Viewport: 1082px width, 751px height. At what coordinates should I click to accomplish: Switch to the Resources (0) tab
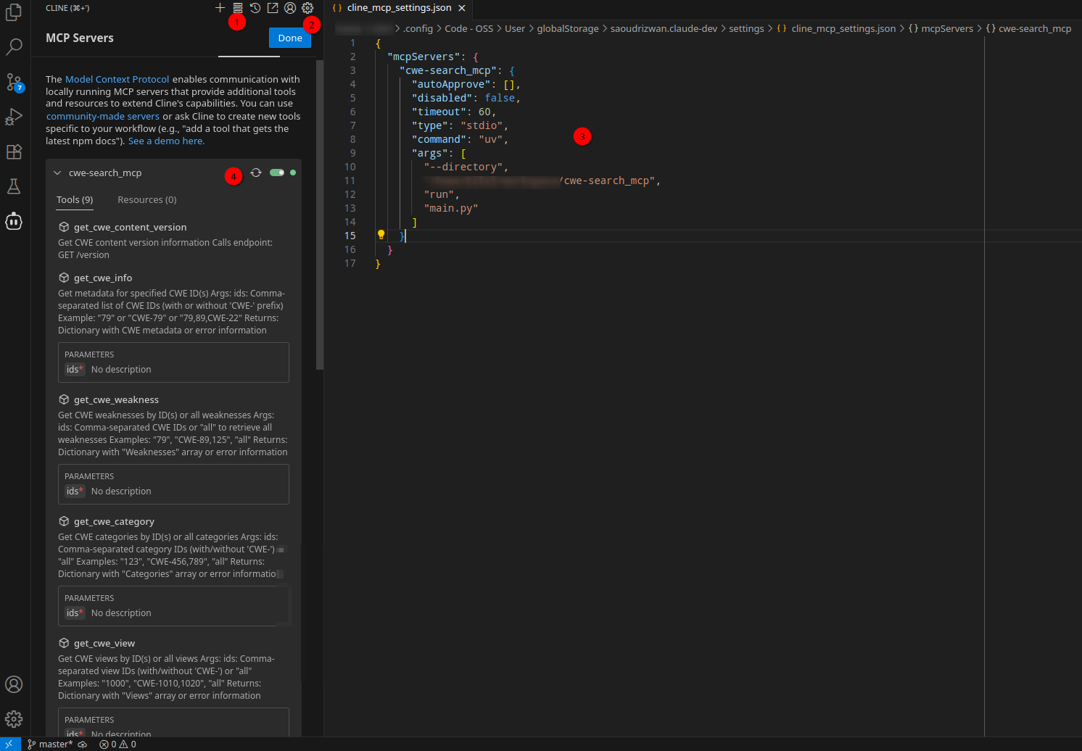(x=147, y=200)
